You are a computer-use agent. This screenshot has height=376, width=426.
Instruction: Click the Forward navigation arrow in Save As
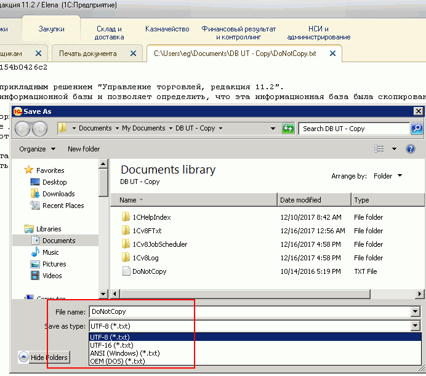pyautogui.click(x=39, y=129)
